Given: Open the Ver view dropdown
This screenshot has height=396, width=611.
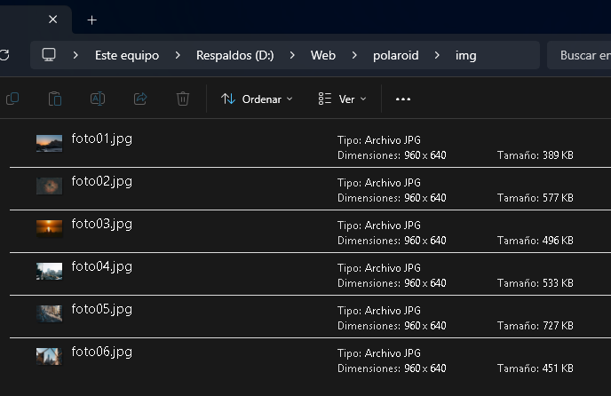Looking at the screenshot, I should click(343, 99).
